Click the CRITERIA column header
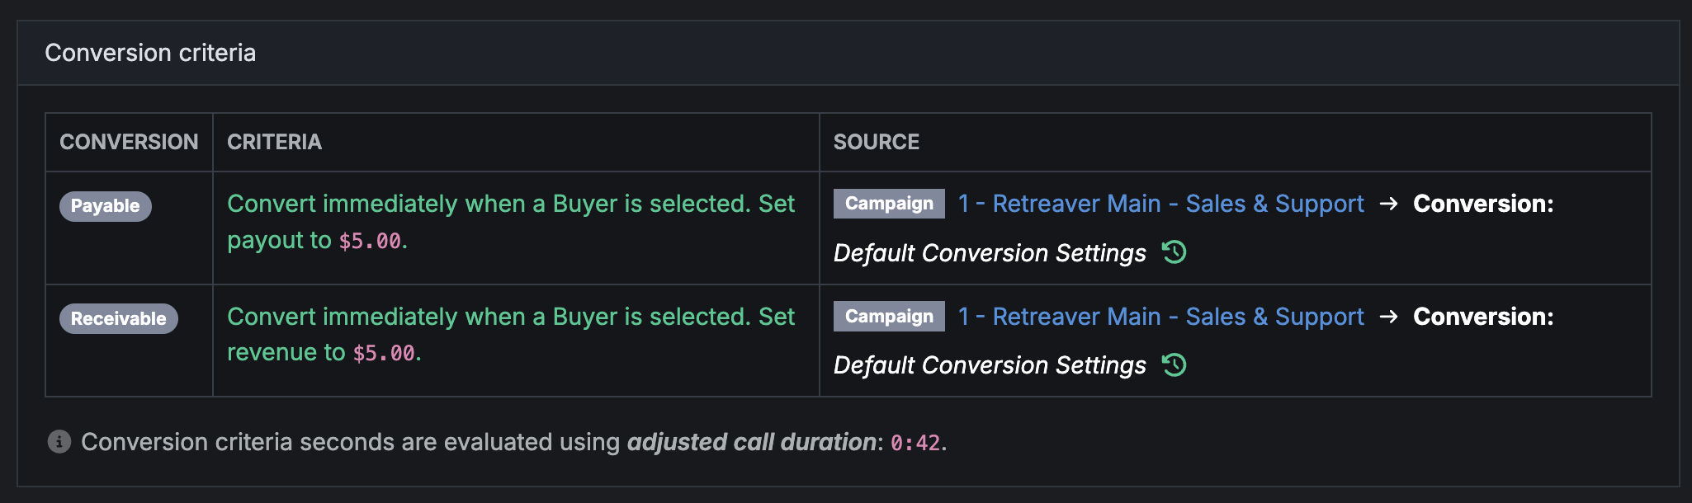 click(x=274, y=142)
